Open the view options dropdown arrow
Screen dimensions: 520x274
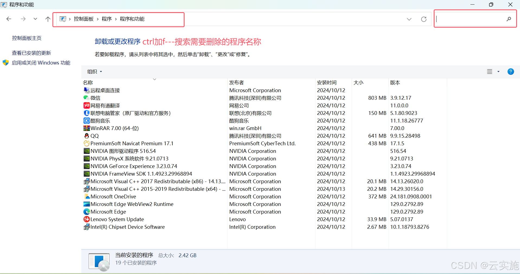click(x=498, y=72)
